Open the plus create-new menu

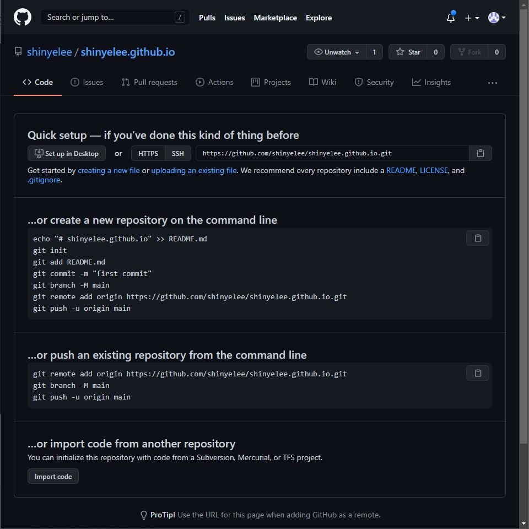[x=472, y=18]
